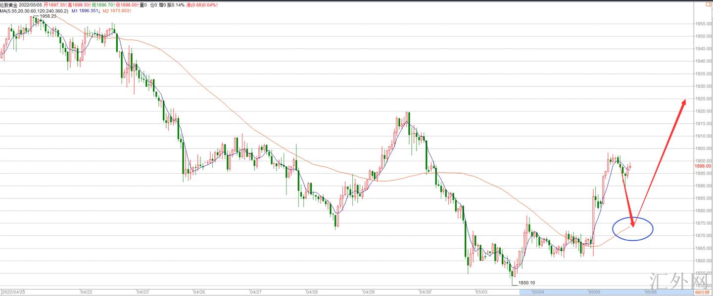The width and height of the screenshot is (713, 296).
Task: Click the red 1898.00 current price tag
Action: pos(703,166)
